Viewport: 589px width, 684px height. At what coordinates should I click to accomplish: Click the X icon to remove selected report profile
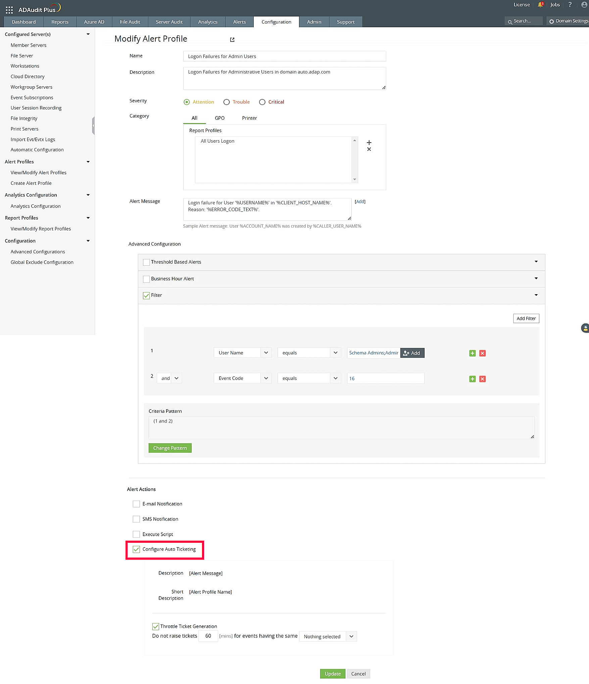369,149
